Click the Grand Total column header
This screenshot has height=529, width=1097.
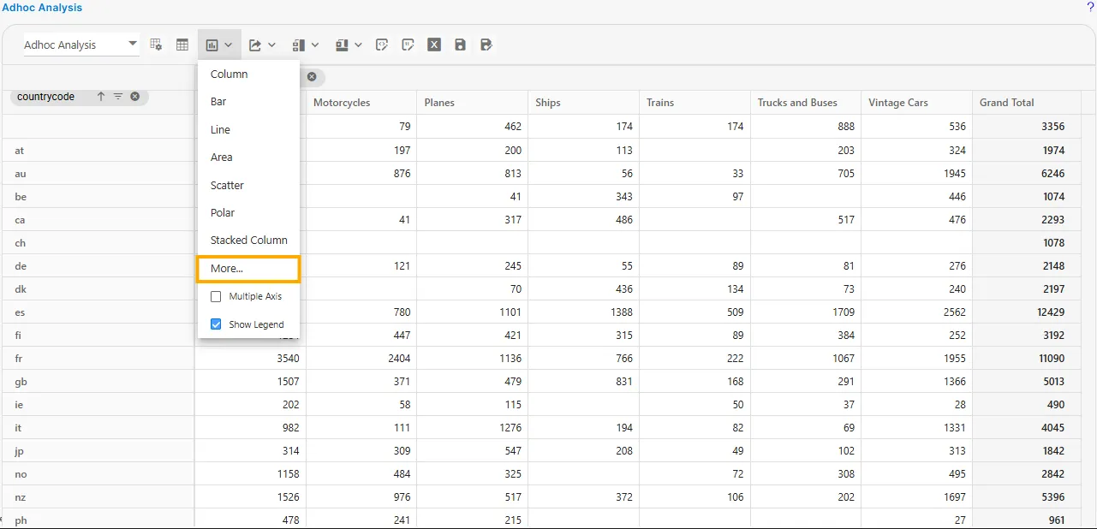1007,103
